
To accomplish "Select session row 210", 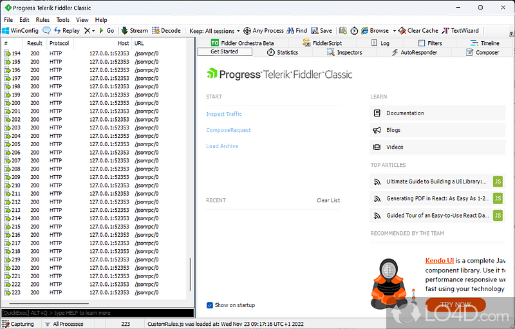I will (93, 185).
